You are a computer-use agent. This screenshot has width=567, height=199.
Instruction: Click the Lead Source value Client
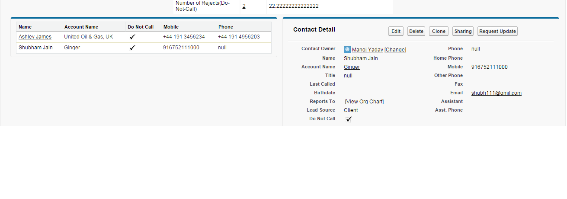pos(351,110)
